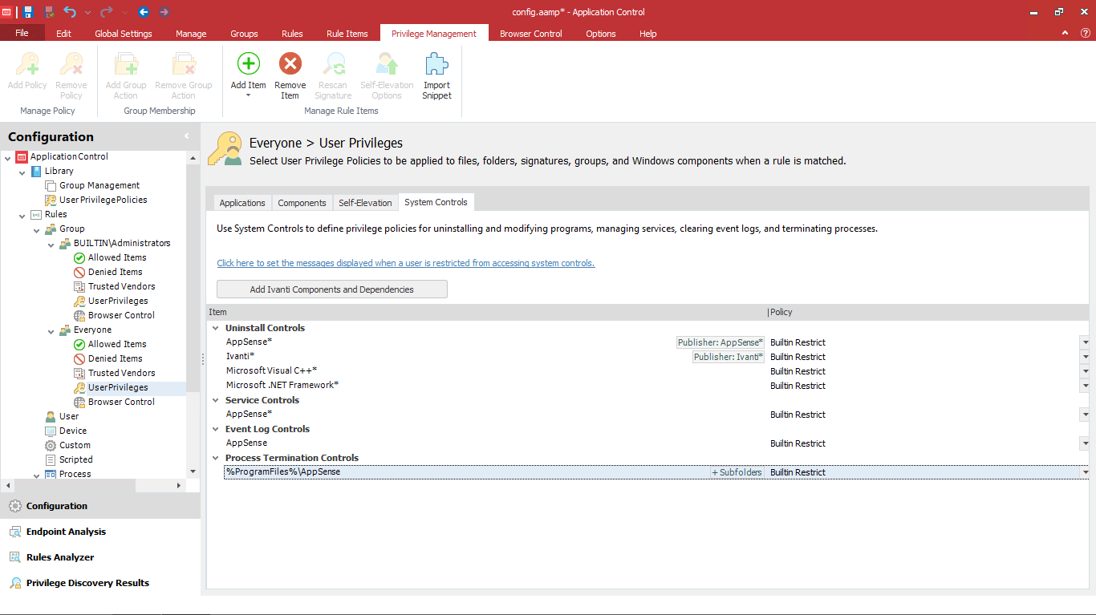Click the Redo arrow in title bar
The height and width of the screenshot is (615, 1096).
tap(106, 12)
